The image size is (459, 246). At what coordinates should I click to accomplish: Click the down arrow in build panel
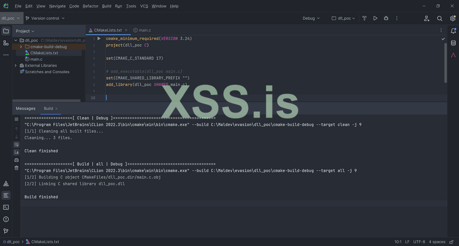(x=17, y=137)
